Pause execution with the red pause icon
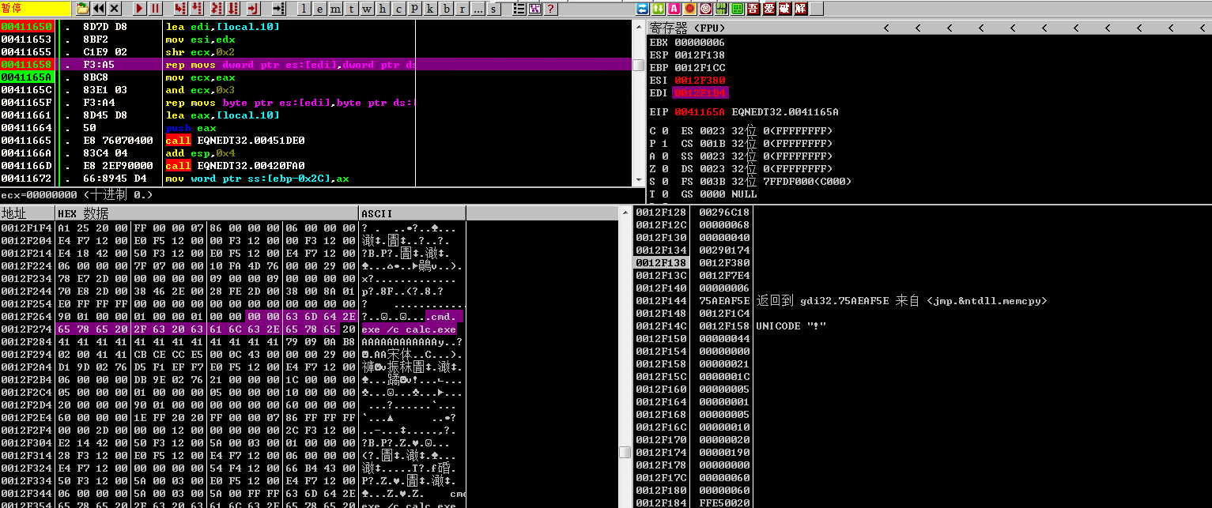 [x=155, y=9]
